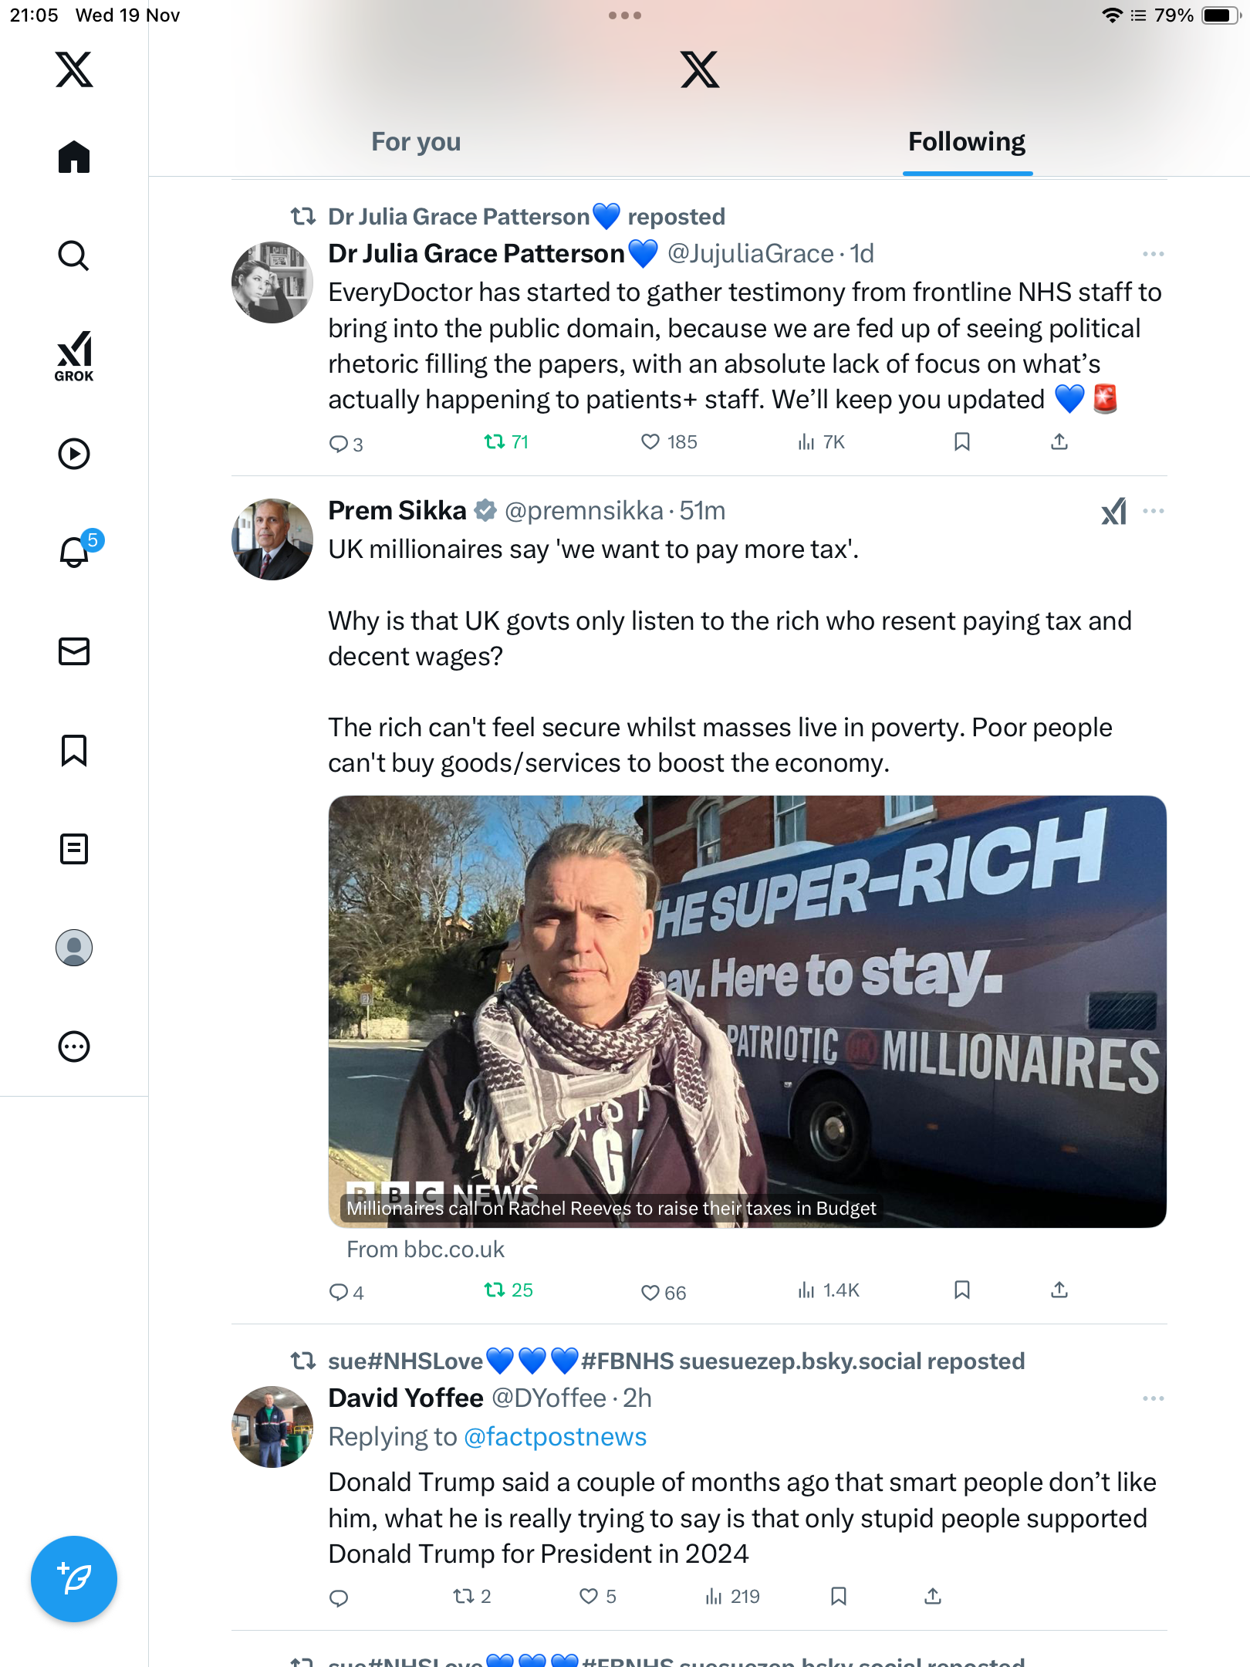The image size is (1250, 1667).
Task: Switch to the For you tab
Action: point(416,142)
